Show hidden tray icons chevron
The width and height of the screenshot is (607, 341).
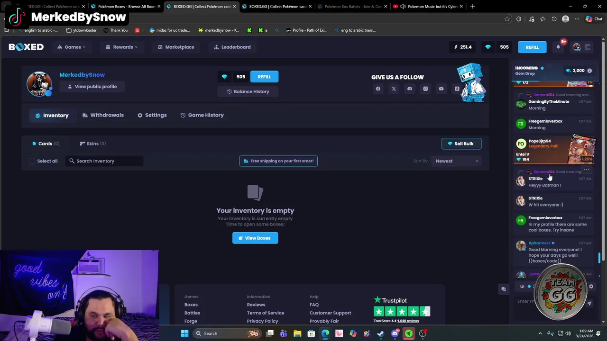click(x=540, y=333)
